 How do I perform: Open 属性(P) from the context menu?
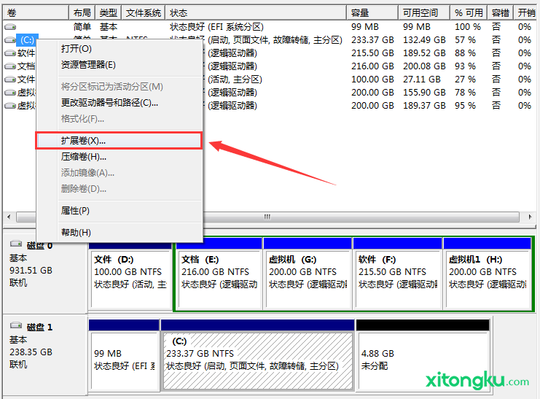pos(75,210)
